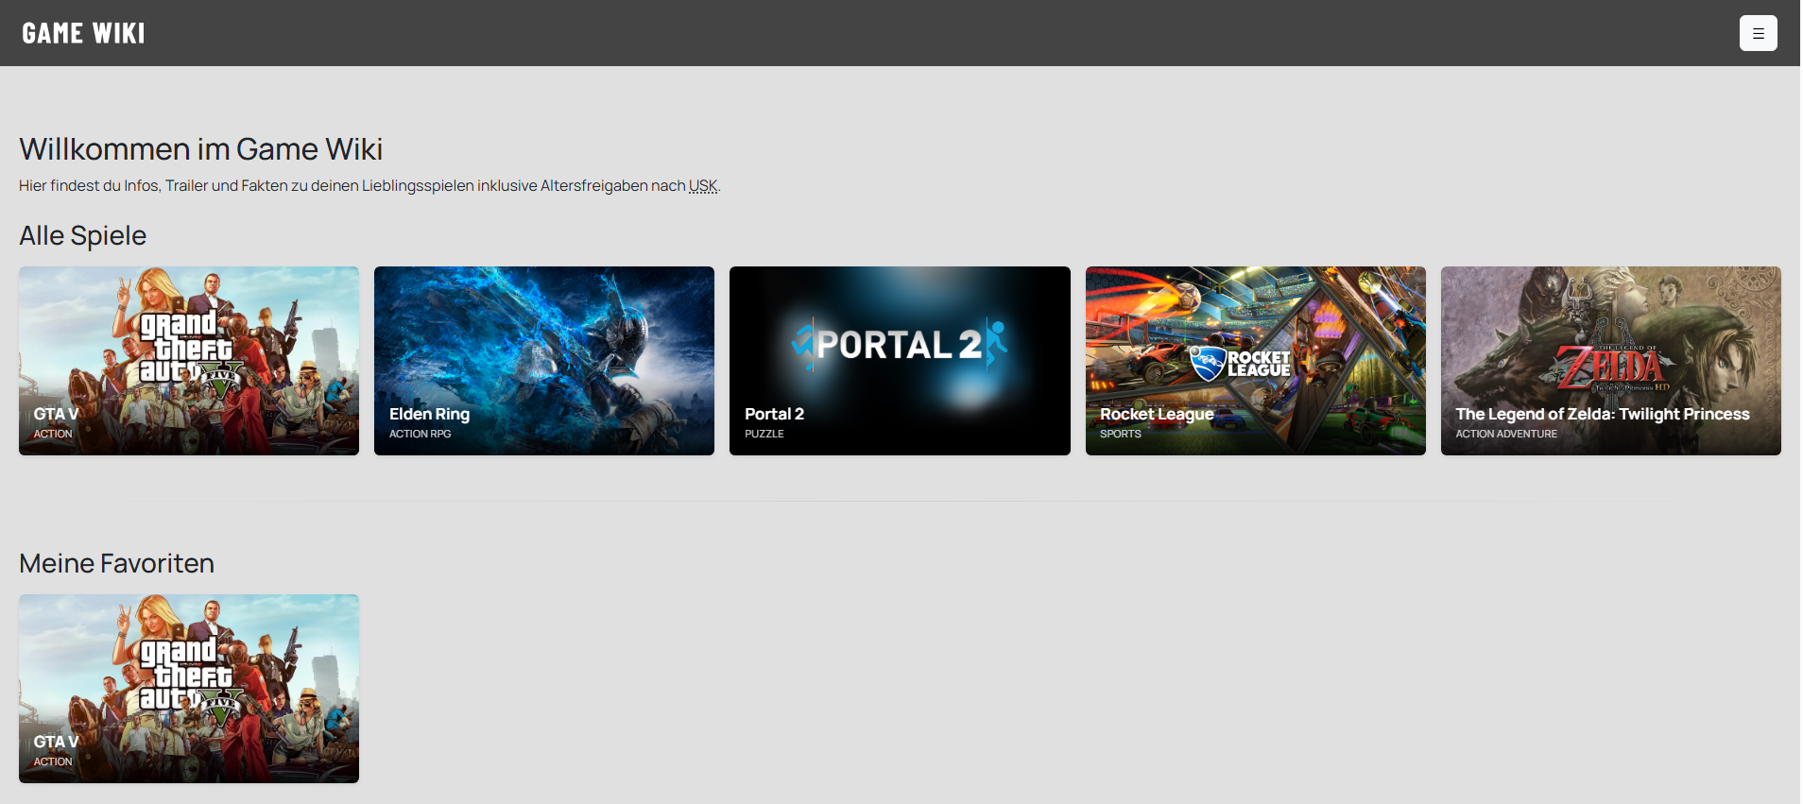Click the 'Elden Ring' title text
Viewport: 1803px width, 804px height.
[x=430, y=414]
